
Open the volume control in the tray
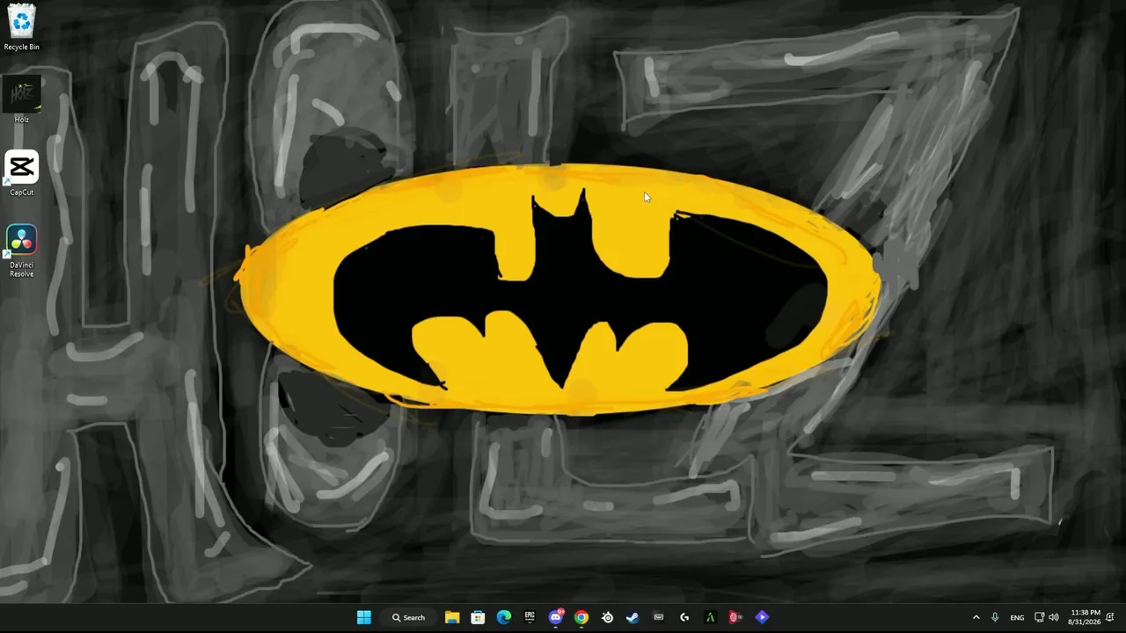1054,617
